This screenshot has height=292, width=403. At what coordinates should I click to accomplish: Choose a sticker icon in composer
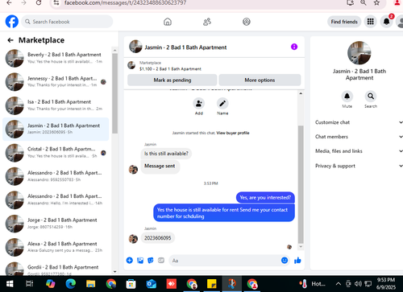point(151,261)
